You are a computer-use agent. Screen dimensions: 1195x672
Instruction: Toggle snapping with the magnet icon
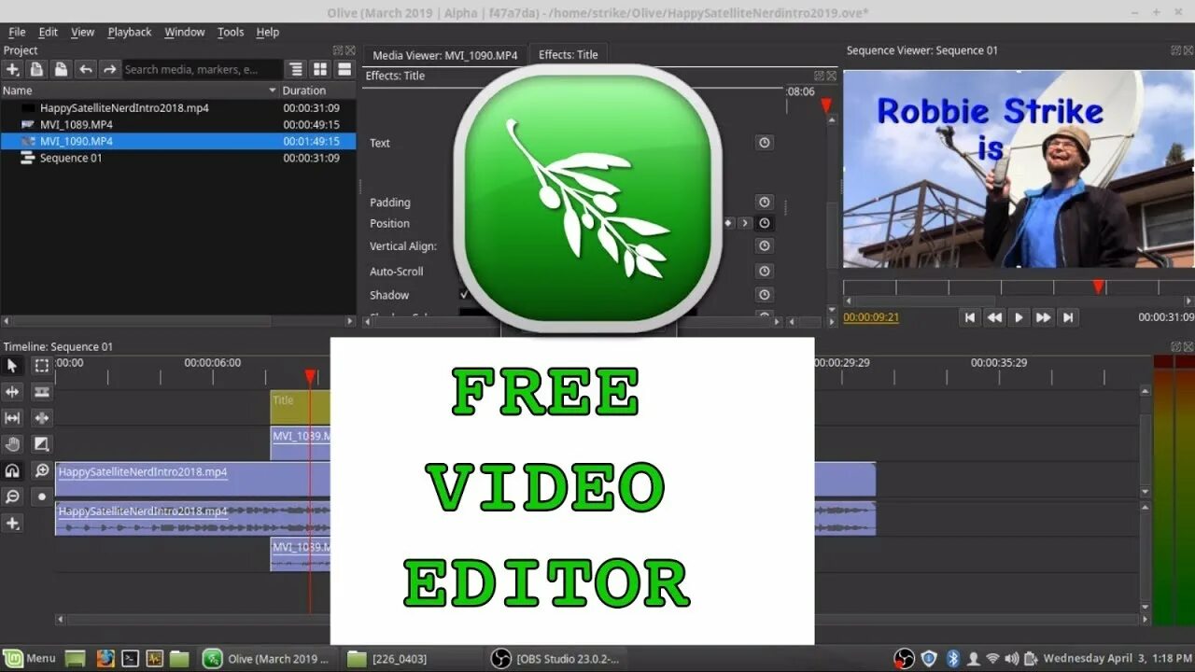click(12, 470)
